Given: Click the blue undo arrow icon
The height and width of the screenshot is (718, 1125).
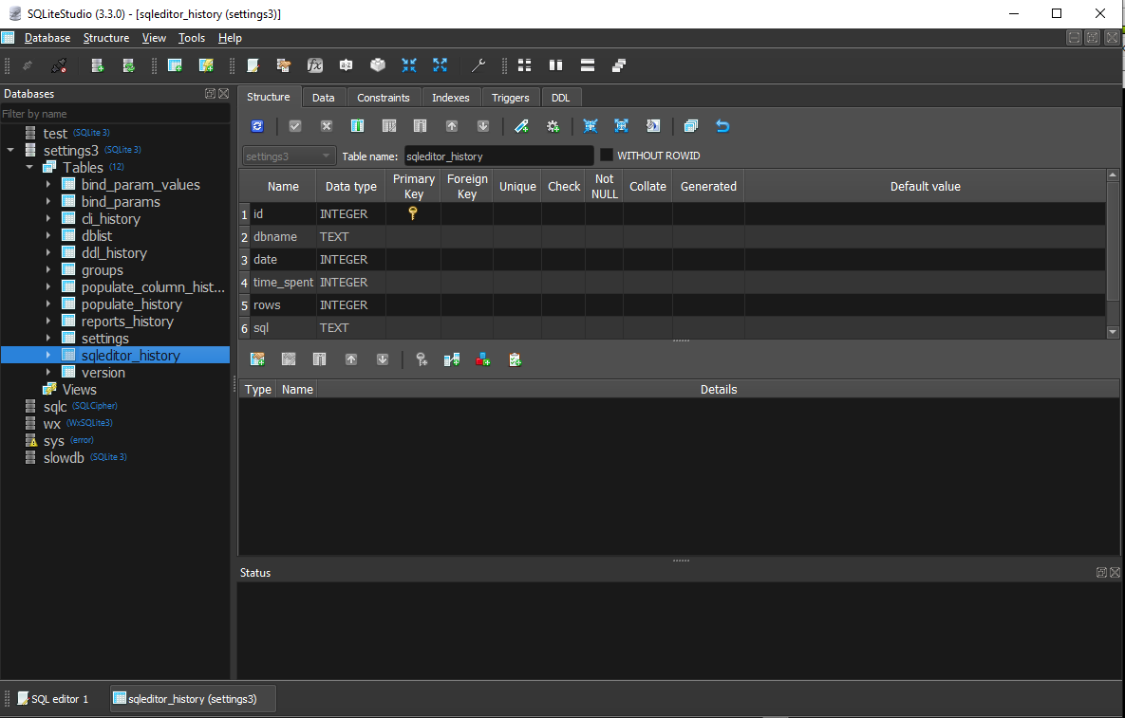Looking at the screenshot, I should (722, 126).
